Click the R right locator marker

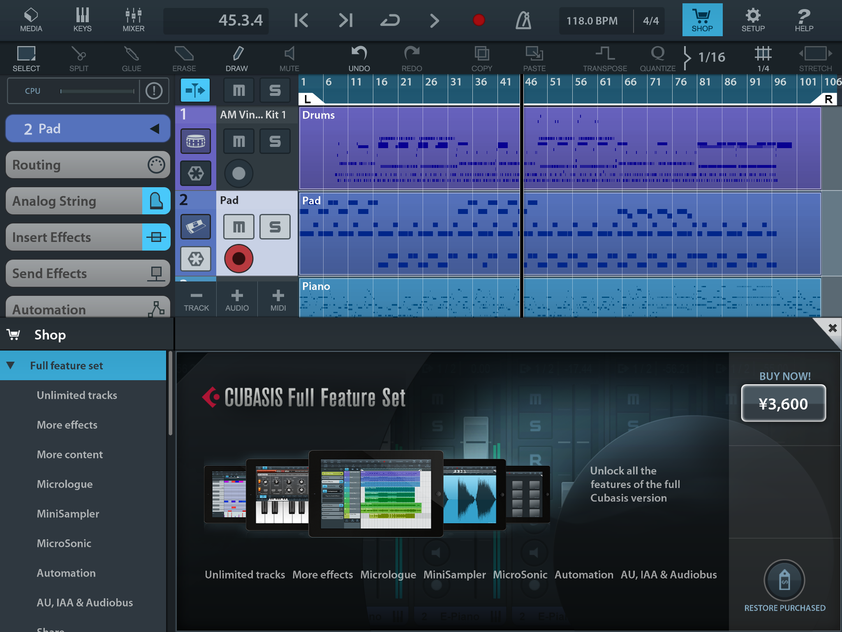click(x=828, y=99)
